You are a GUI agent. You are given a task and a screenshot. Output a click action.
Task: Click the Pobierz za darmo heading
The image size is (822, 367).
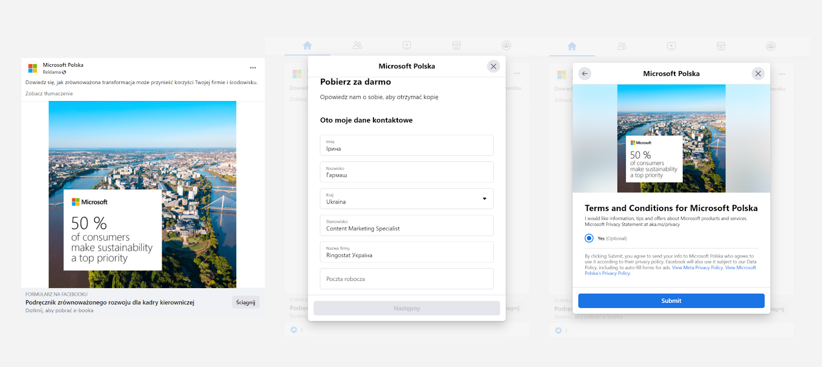tap(356, 82)
